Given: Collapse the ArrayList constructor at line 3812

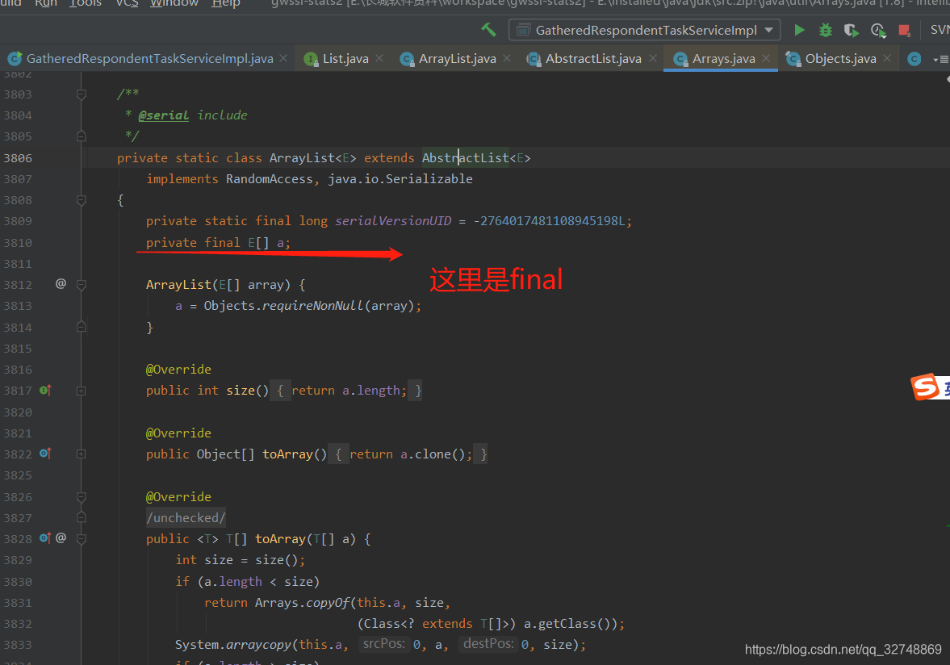Looking at the screenshot, I should coord(82,285).
